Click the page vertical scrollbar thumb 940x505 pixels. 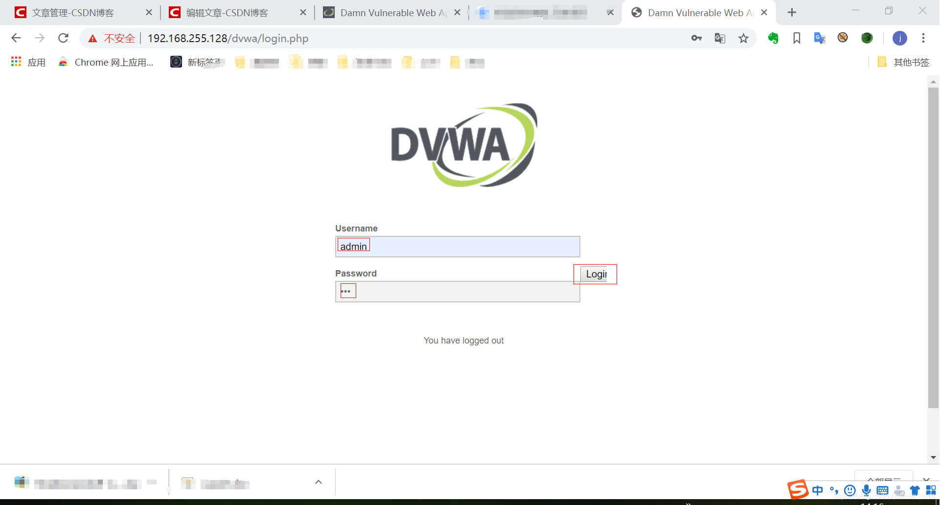933,248
